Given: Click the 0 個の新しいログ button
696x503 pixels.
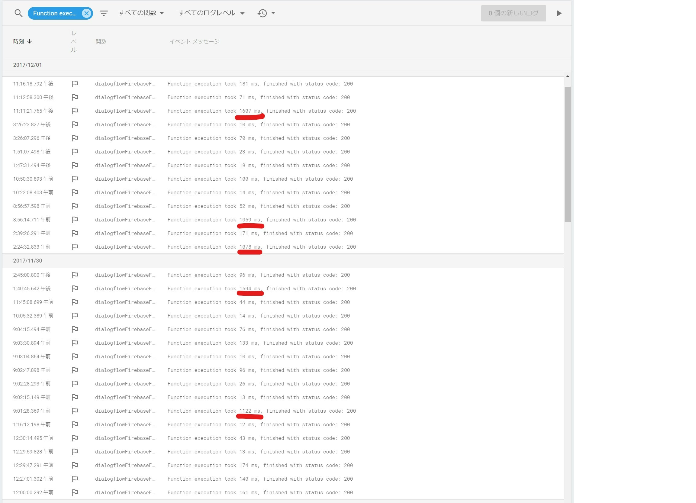Looking at the screenshot, I should [514, 13].
